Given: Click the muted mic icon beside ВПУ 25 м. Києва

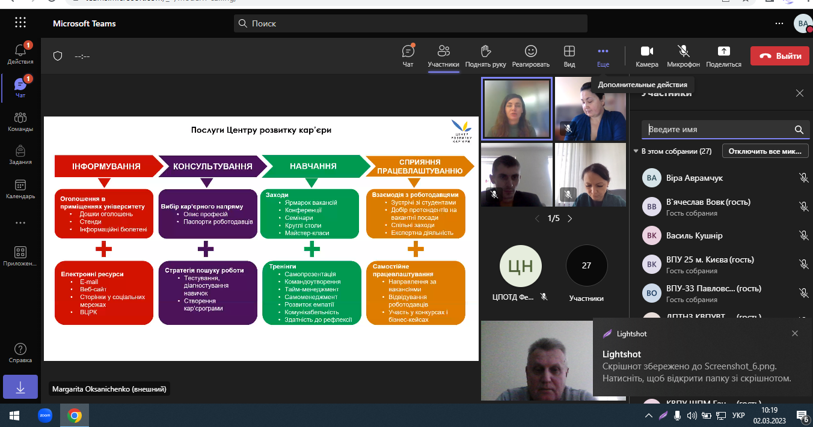Looking at the screenshot, I should tap(803, 264).
